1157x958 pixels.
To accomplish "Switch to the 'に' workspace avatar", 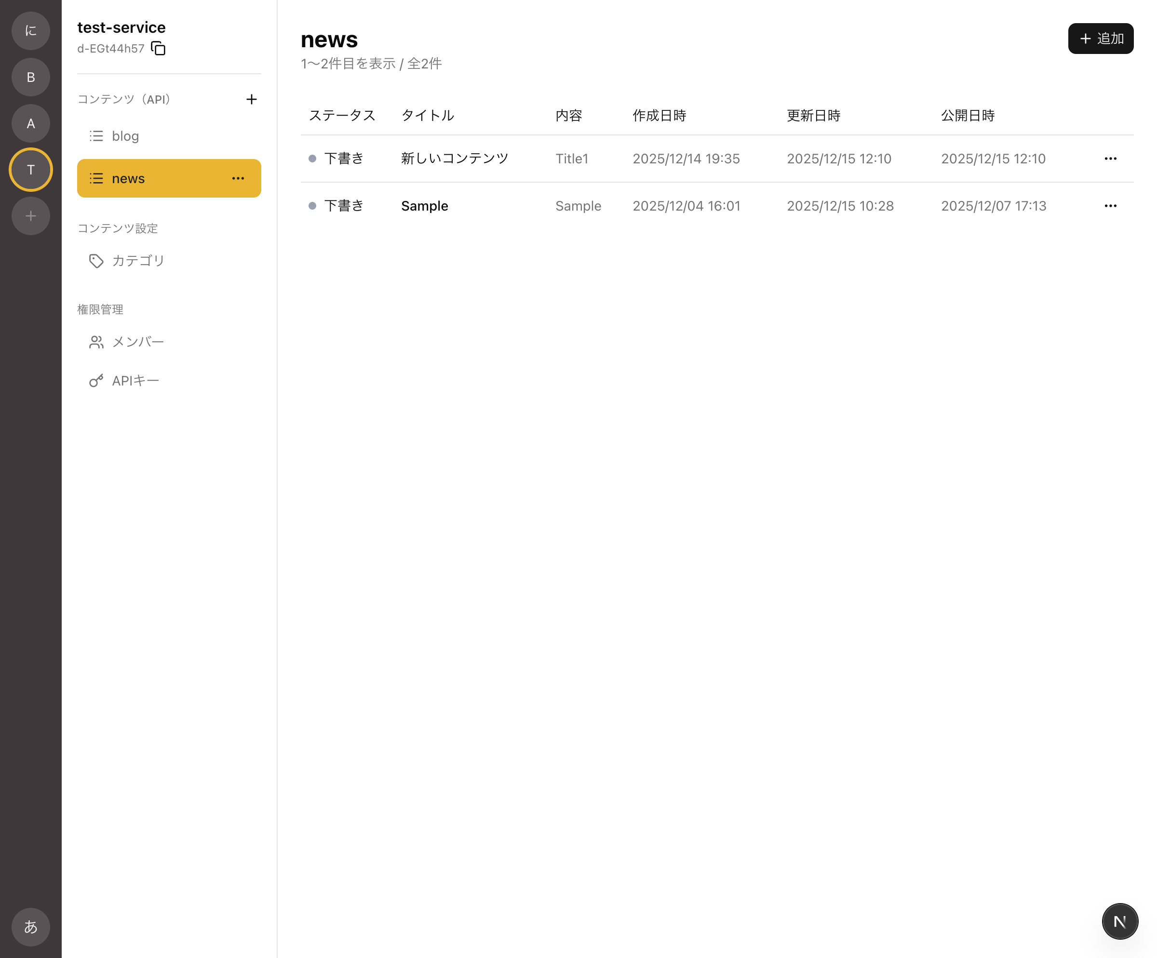I will coord(31,31).
